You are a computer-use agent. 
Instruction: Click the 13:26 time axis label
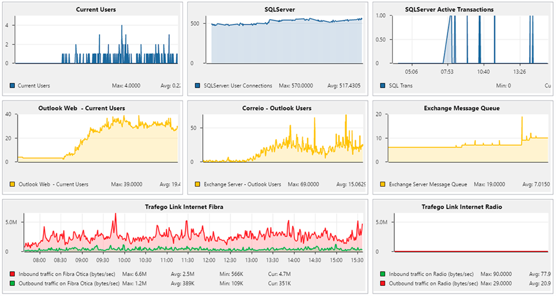pos(520,72)
